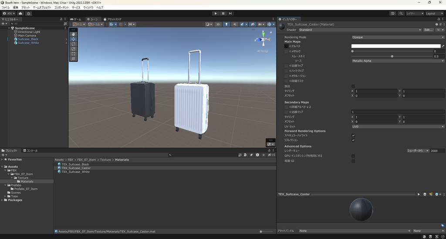Click the albedo color eyedropper icon
This screenshot has width=446, height=239.
[443, 46]
